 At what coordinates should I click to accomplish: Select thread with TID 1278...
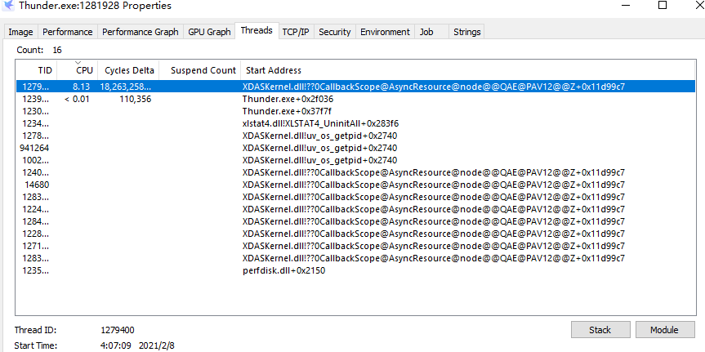click(355, 136)
